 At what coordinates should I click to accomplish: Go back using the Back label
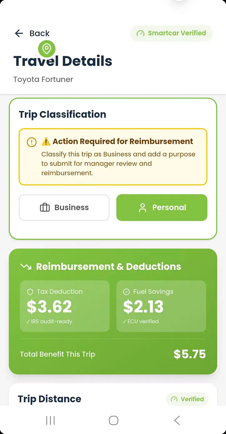39,33
